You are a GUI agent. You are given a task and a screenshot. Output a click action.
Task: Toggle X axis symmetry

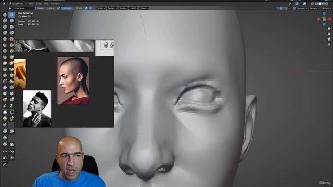281,8
